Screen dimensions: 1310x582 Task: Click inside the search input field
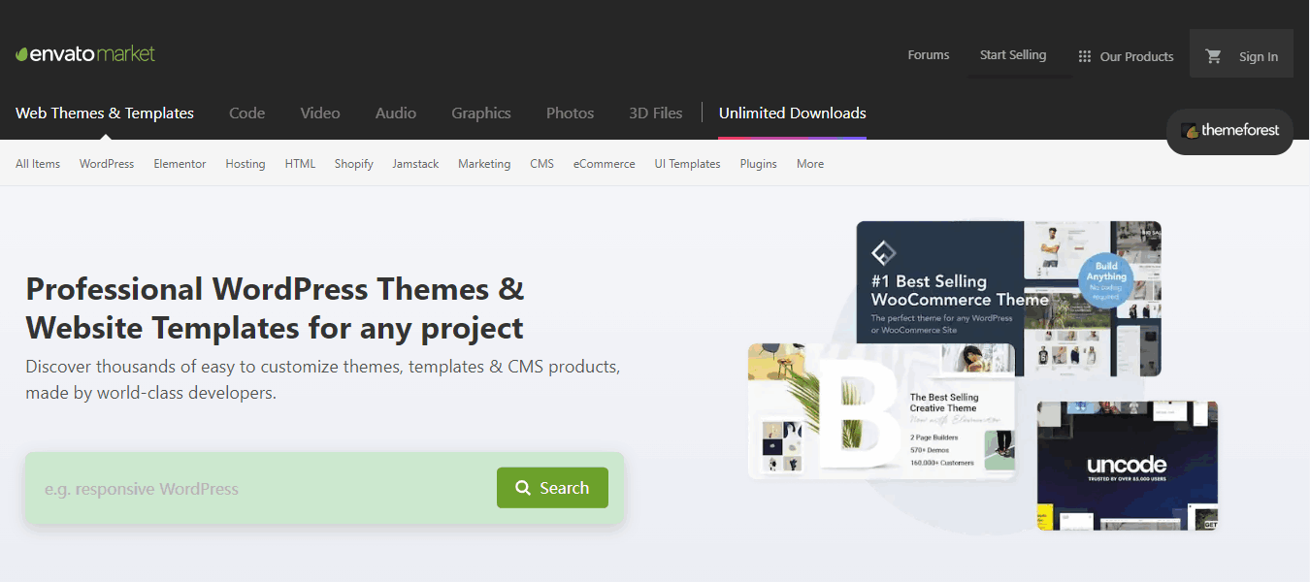(243, 488)
